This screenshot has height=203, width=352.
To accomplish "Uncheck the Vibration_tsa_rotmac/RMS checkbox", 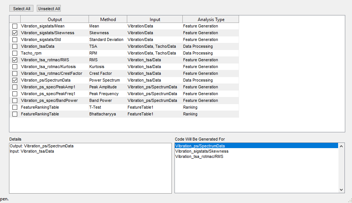I will 15,60.
